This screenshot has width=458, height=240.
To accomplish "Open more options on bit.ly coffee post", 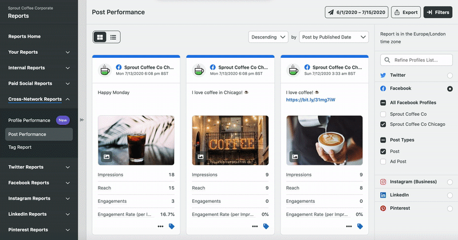I will point(349,226).
